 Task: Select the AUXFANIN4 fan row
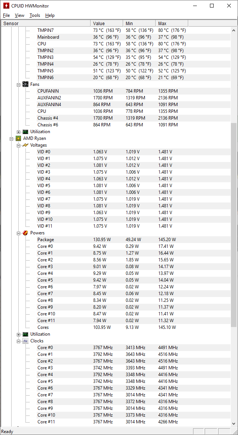[133, 104]
